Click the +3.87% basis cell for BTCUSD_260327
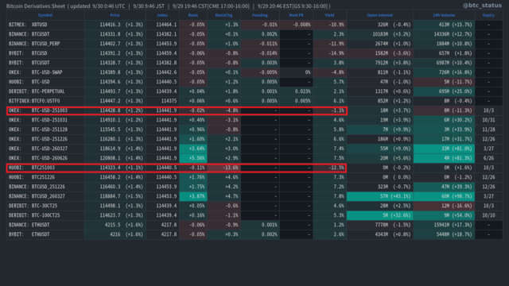The height and width of the screenshot is (286, 509). click(x=193, y=196)
